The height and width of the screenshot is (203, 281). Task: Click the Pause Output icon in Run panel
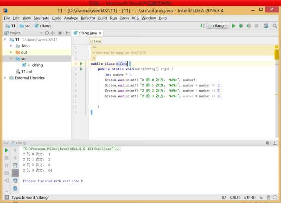(x=6, y=166)
